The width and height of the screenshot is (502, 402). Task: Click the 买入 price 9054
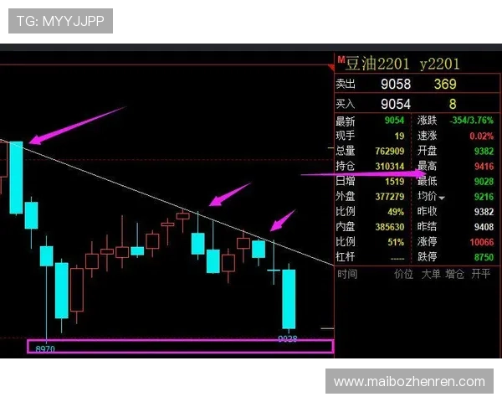click(395, 104)
